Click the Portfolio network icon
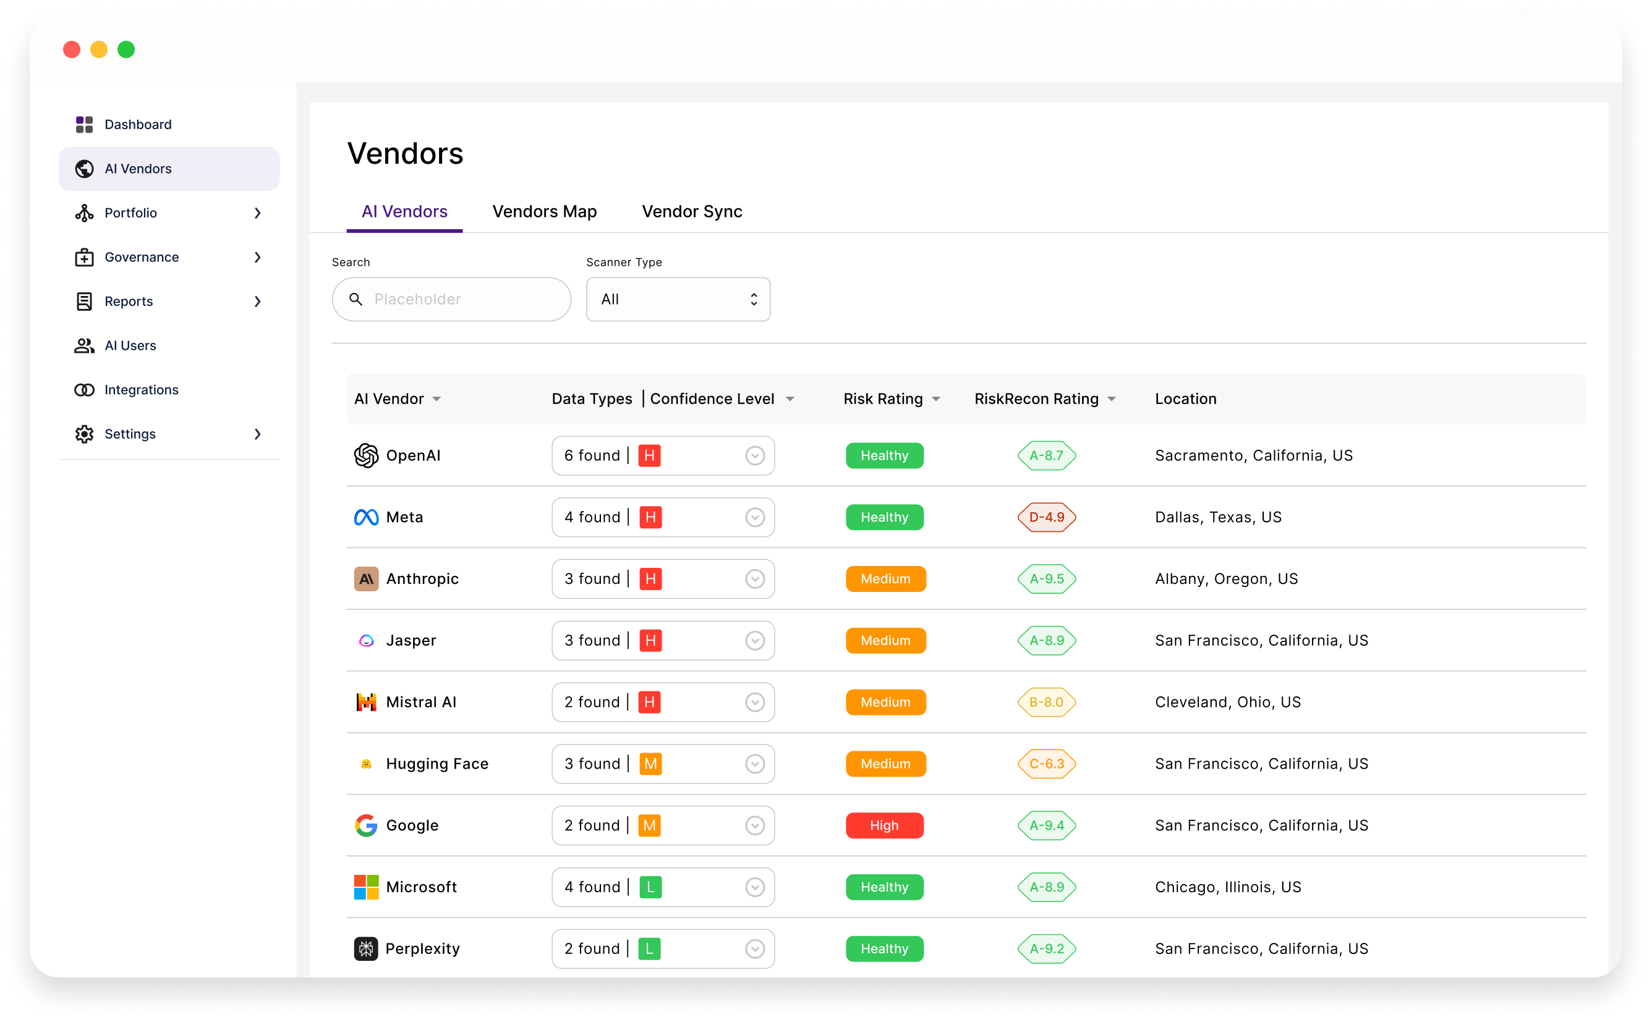 coord(84,213)
